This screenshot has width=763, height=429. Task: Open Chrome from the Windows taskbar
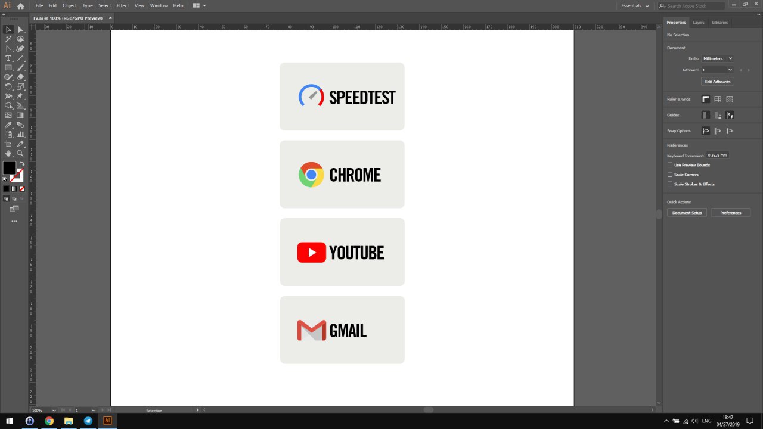[x=49, y=421]
